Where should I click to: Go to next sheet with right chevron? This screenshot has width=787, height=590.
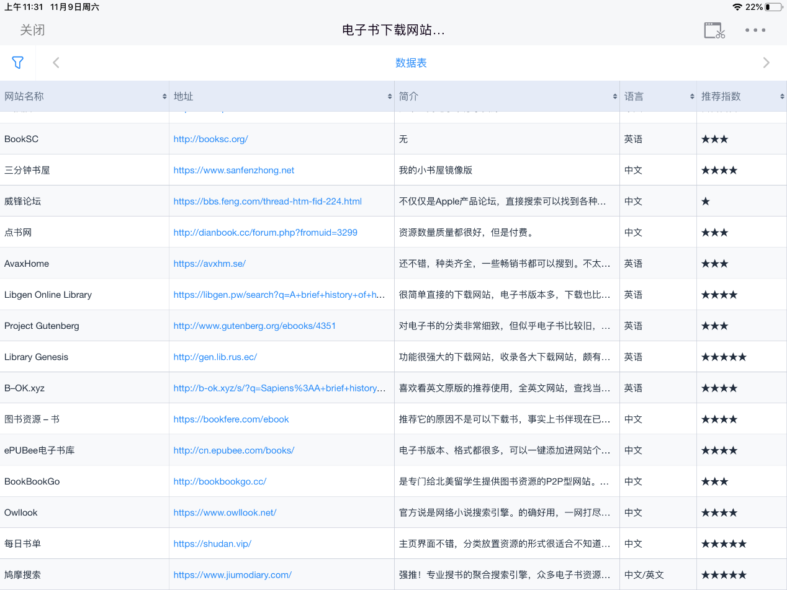(767, 63)
